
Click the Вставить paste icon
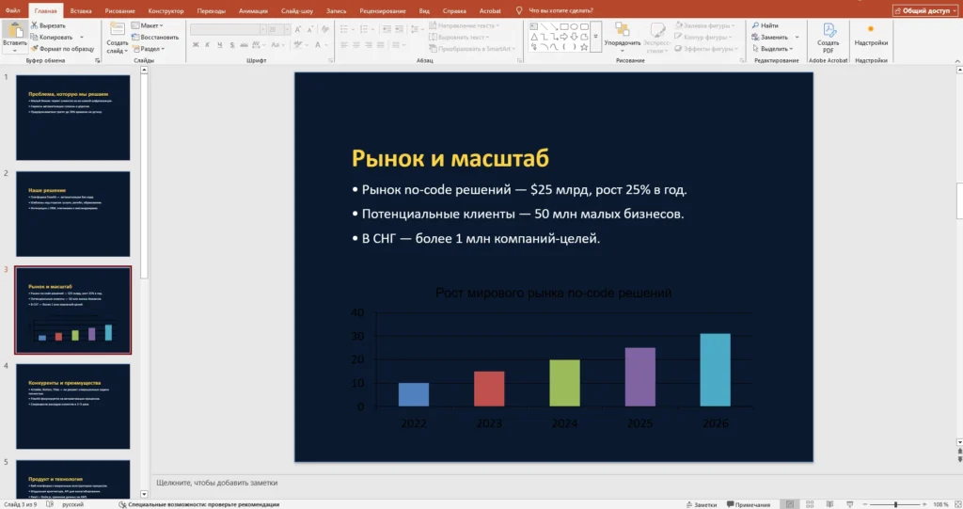[15, 31]
